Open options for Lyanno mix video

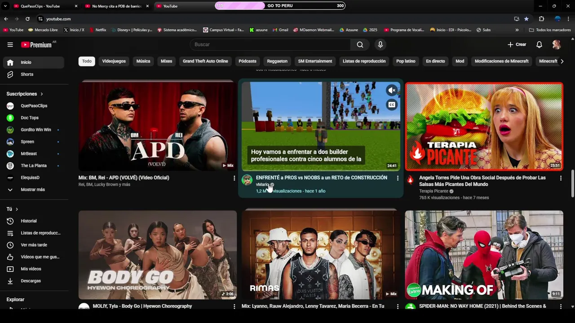pos(398,306)
